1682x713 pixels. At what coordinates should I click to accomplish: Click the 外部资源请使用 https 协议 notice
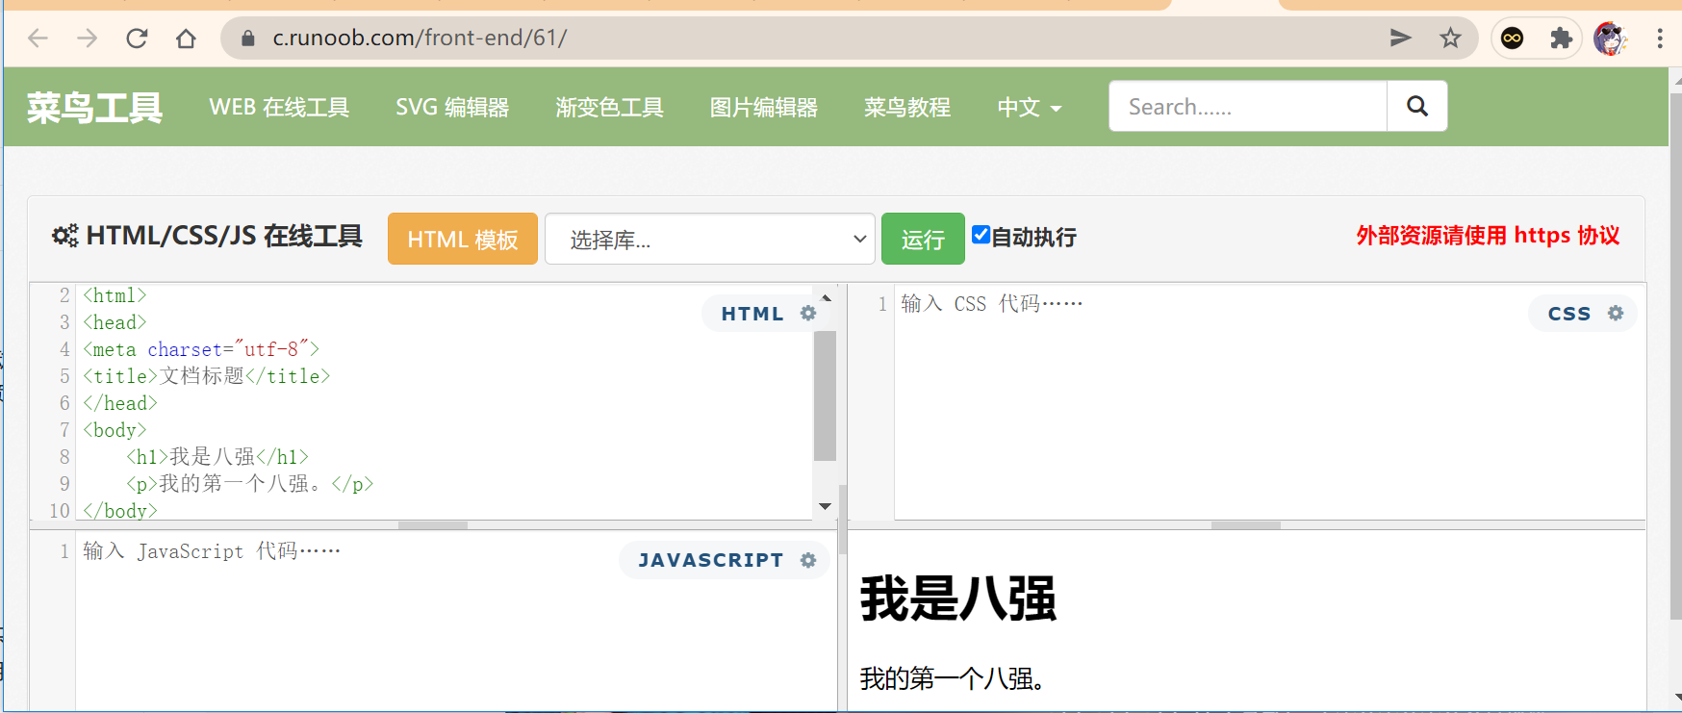coord(1488,236)
